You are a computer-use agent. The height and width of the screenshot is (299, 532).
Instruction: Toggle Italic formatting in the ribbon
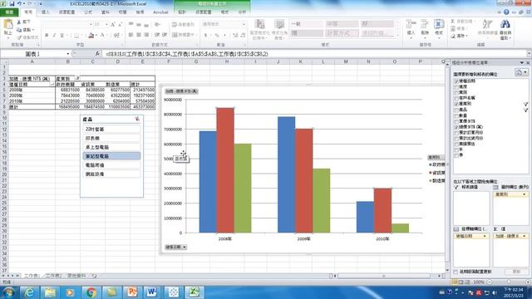(54, 35)
